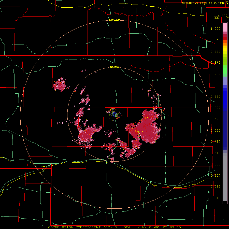
Task: Click the 0.360 legend value
Action: [216, 164]
